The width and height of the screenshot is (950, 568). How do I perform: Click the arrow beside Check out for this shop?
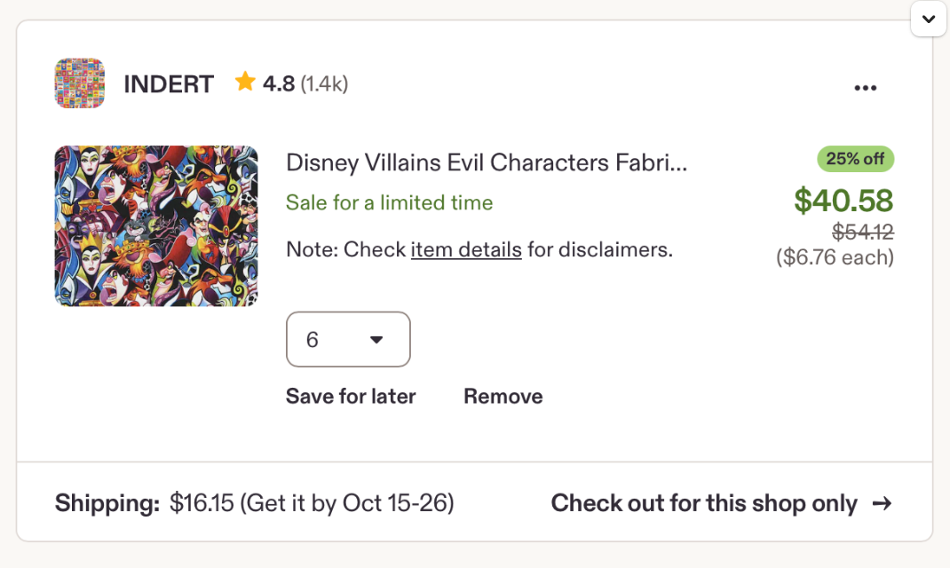[883, 503]
